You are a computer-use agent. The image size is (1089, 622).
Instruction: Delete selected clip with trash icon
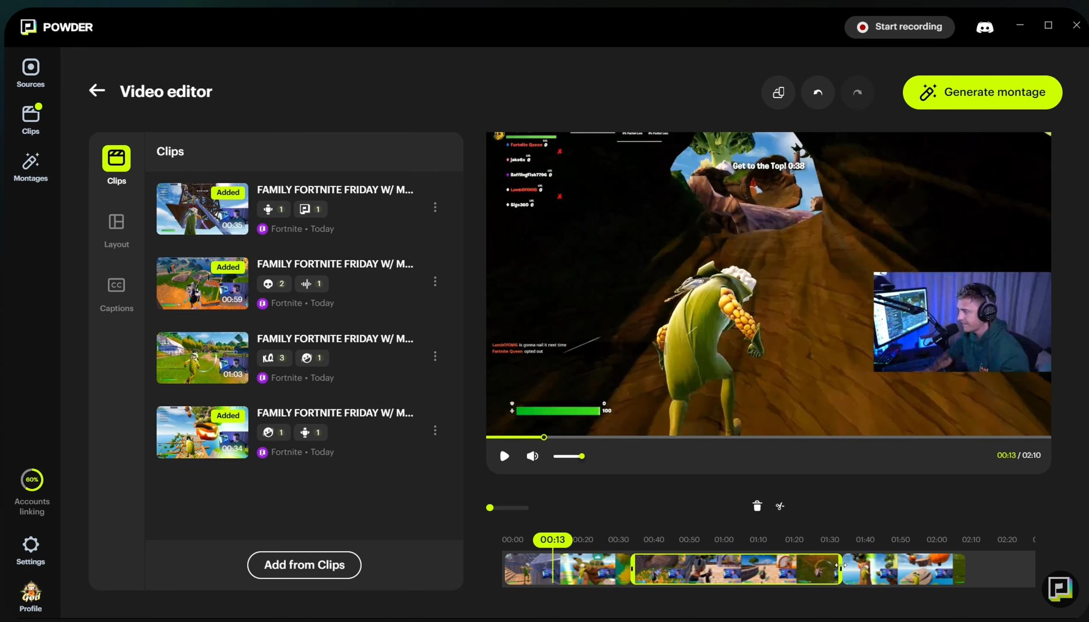[x=757, y=506]
